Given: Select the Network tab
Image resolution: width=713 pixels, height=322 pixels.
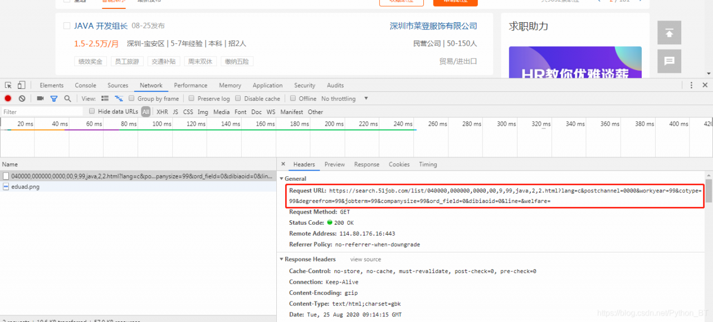Looking at the screenshot, I should (x=152, y=85).
